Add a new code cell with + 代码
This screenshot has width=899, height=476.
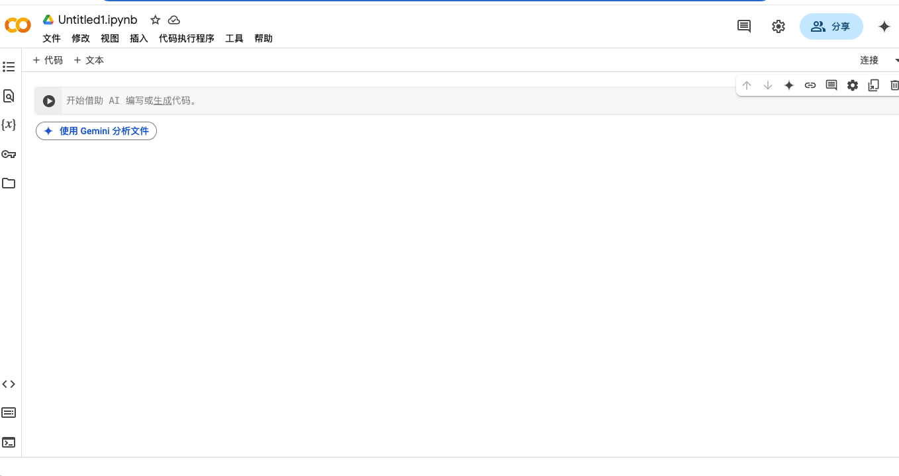pyautogui.click(x=48, y=60)
